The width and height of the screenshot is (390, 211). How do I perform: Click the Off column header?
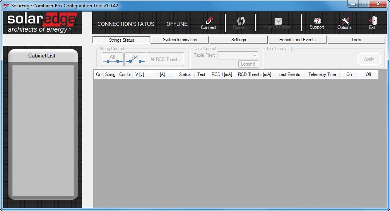pos(368,74)
